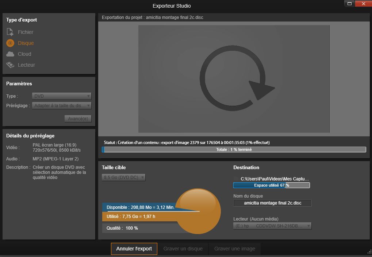Click the Fichier export type icon
The height and width of the screenshot is (257, 372).
[x=10, y=32]
